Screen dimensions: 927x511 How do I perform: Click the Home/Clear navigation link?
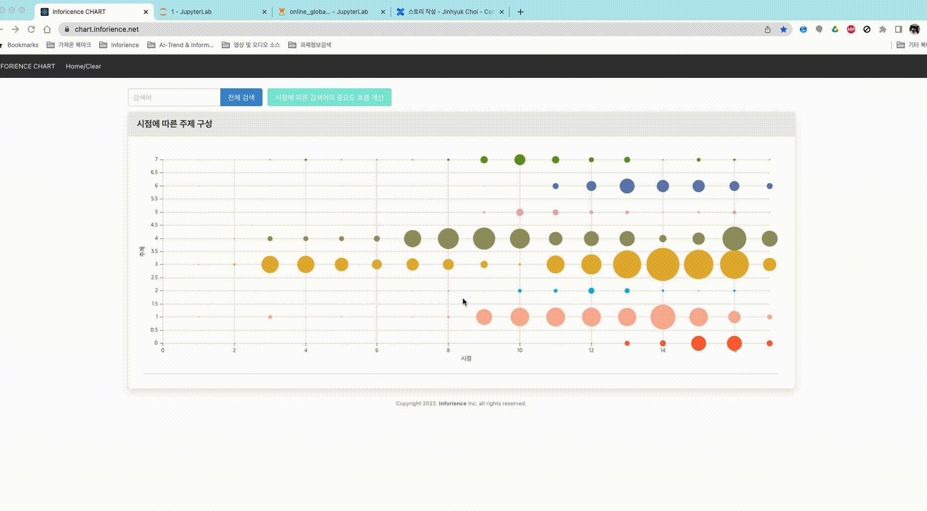[x=83, y=66]
